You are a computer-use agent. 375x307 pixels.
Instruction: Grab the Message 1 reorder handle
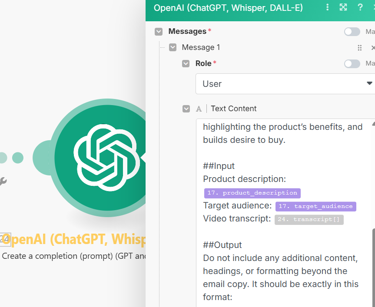359,47
